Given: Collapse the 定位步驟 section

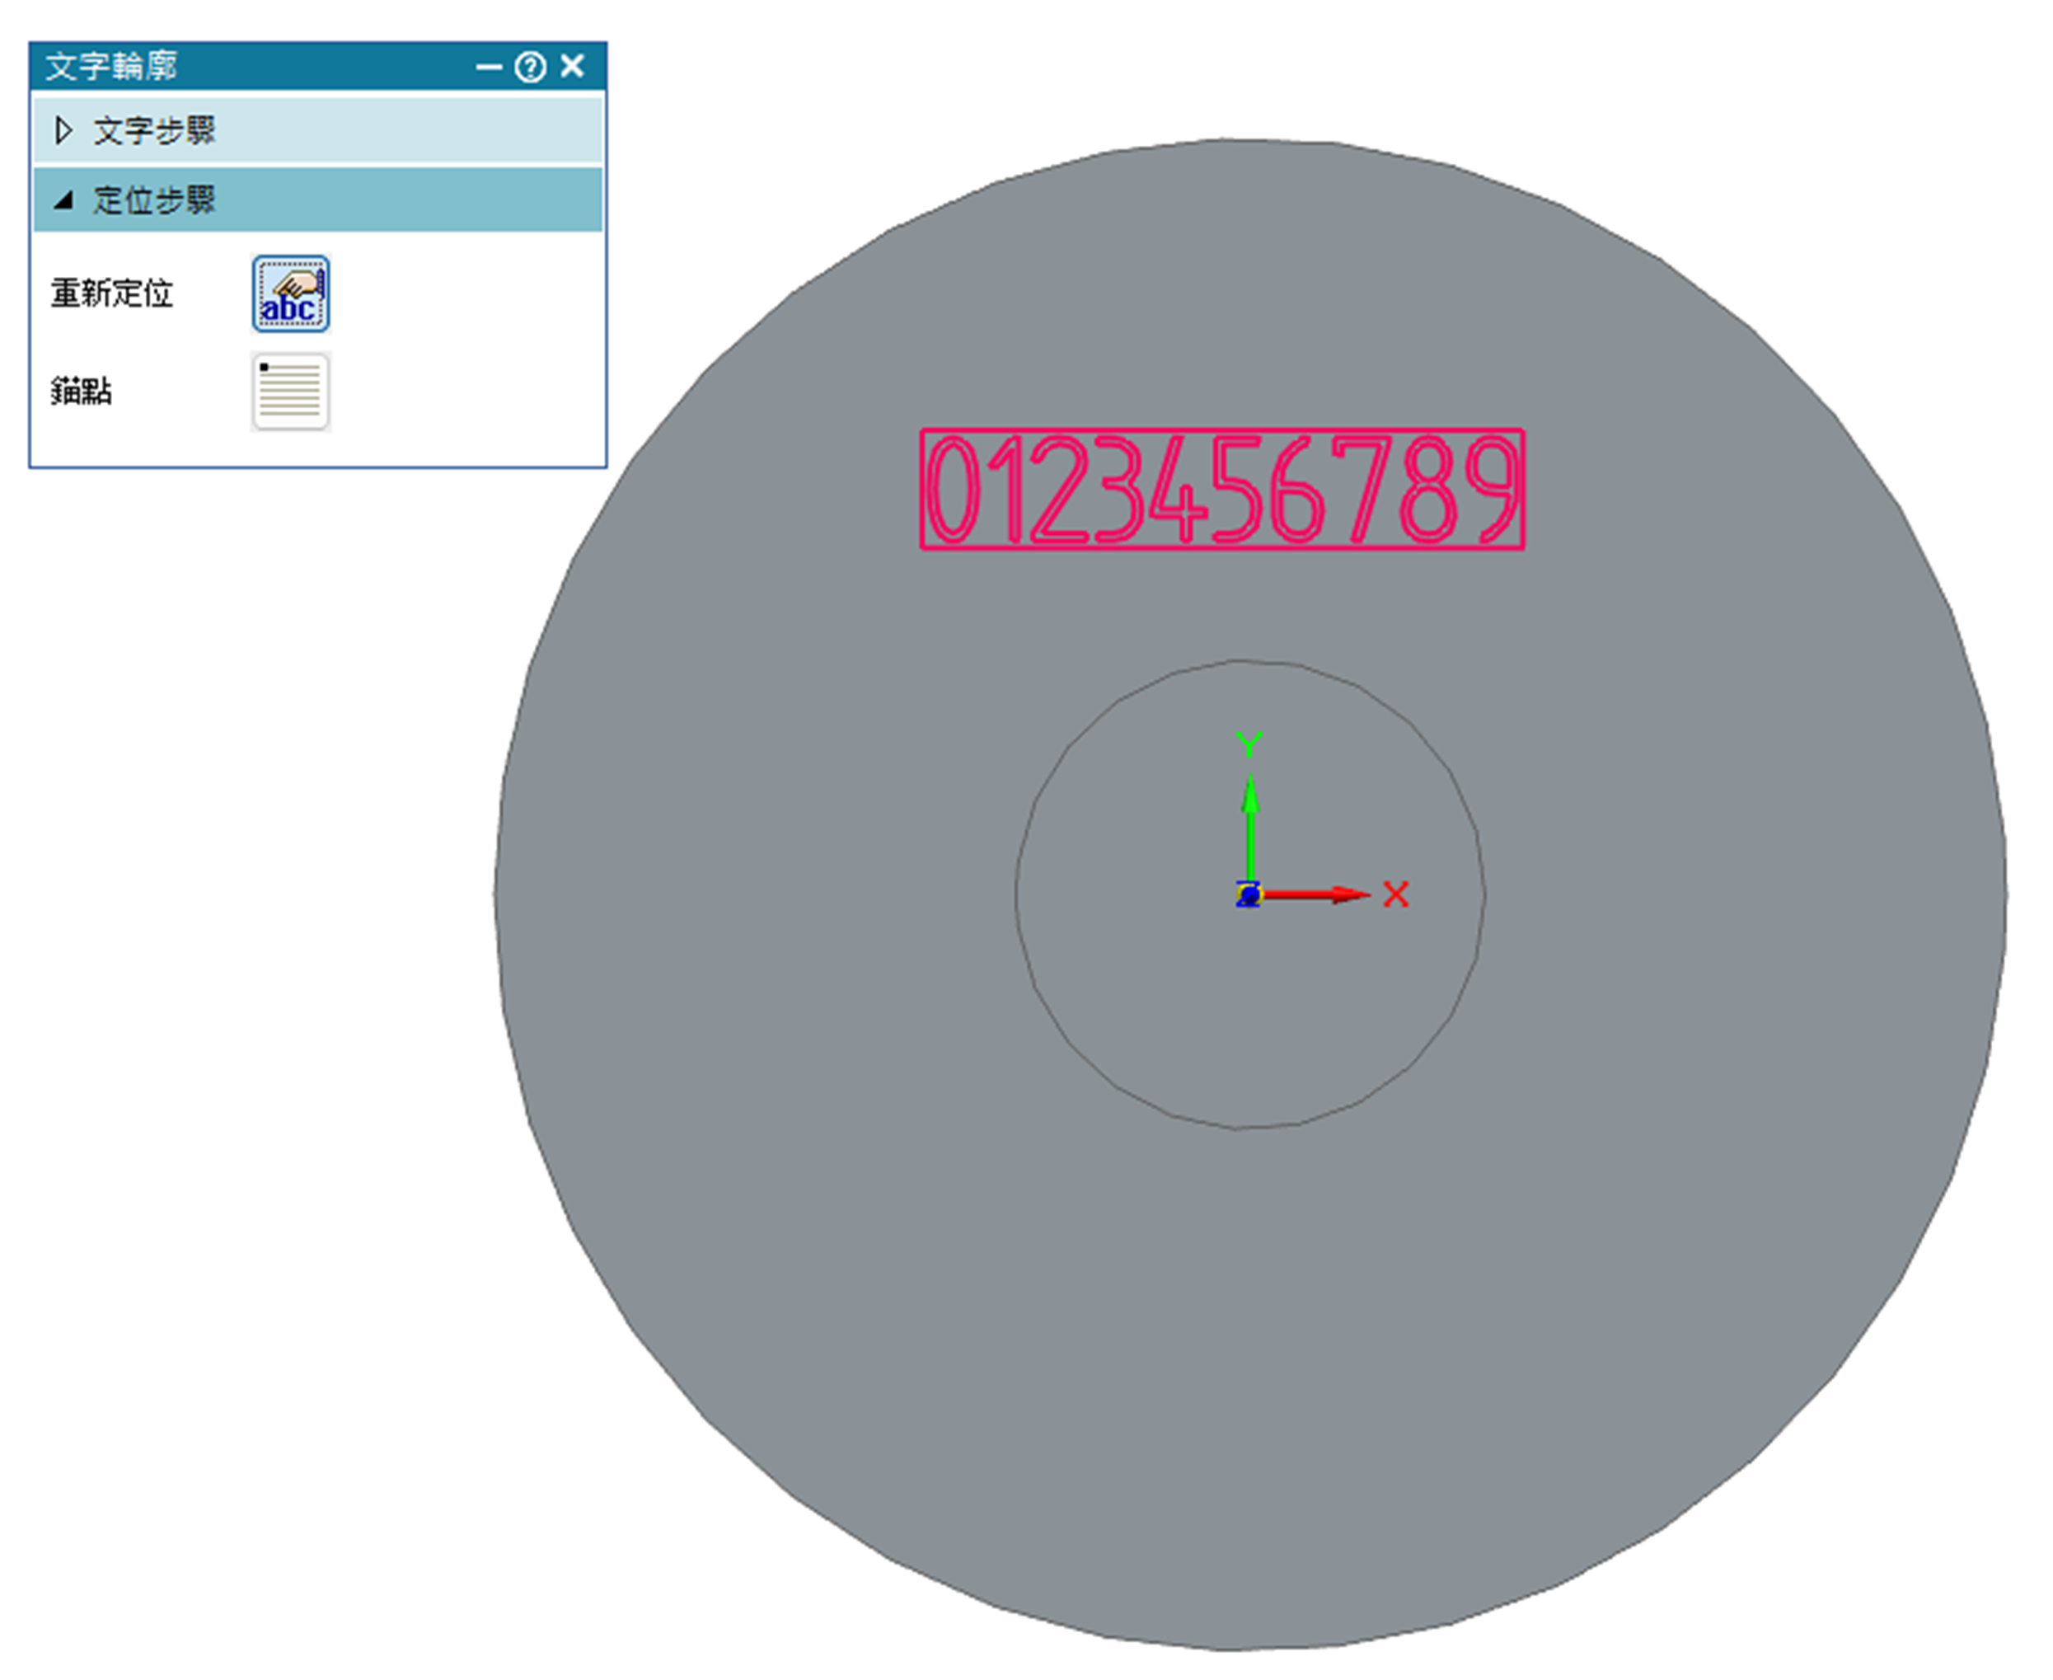Looking at the screenshot, I should (x=317, y=200).
